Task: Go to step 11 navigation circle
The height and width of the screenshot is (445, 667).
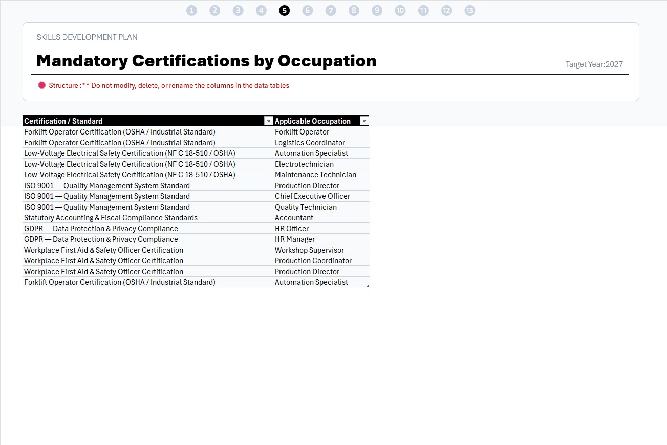Action: 423,11
